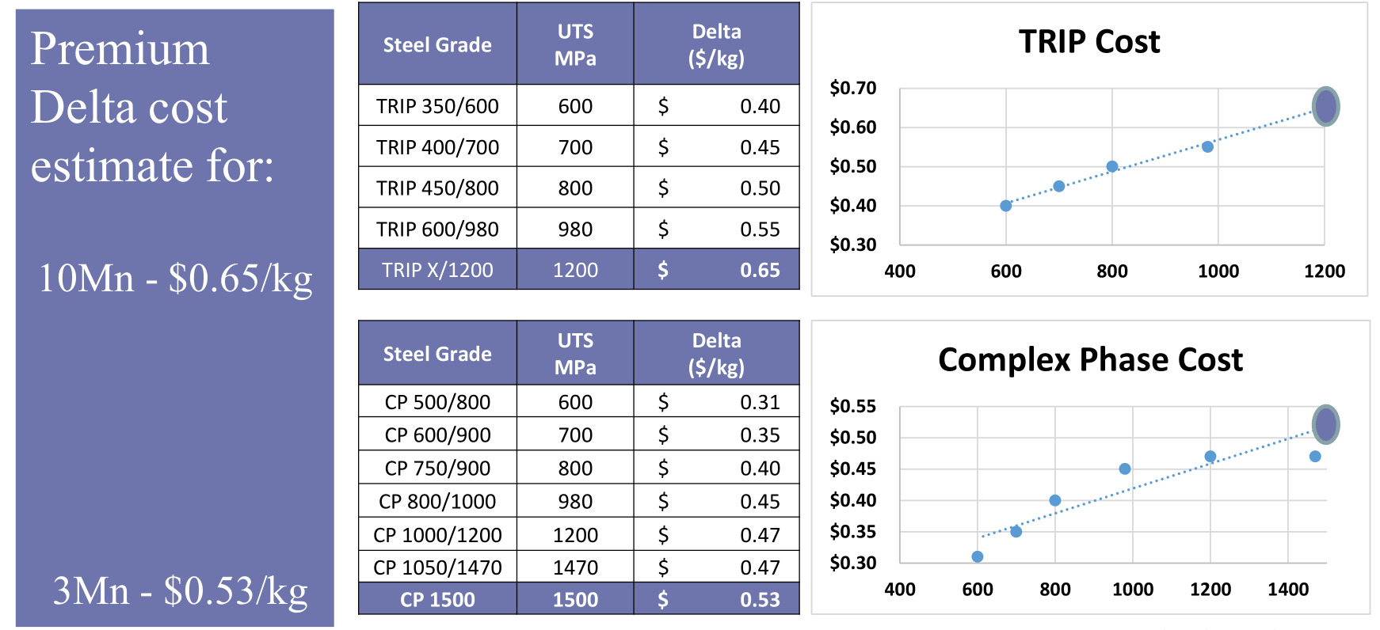Click the TRIP chart data point near 980 MPa
The height and width of the screenshot is (630, 1380).
click(1207, 146)
